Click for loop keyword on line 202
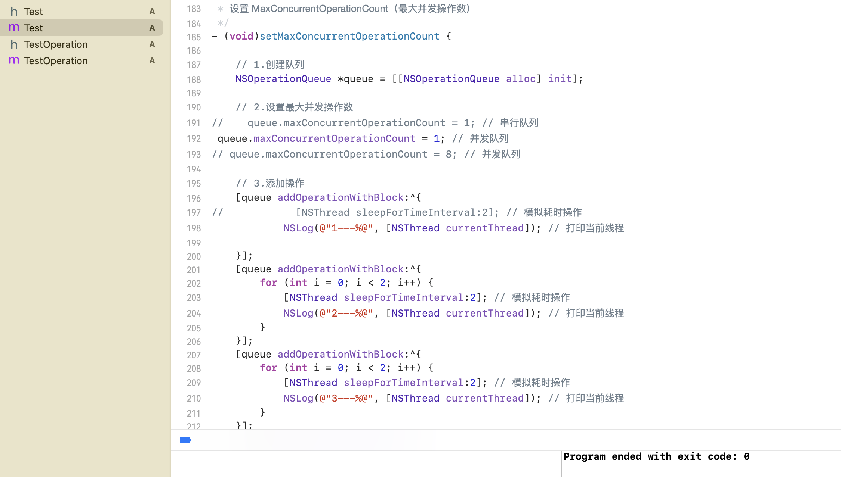 pyautogui.click(x=269, y=283)
